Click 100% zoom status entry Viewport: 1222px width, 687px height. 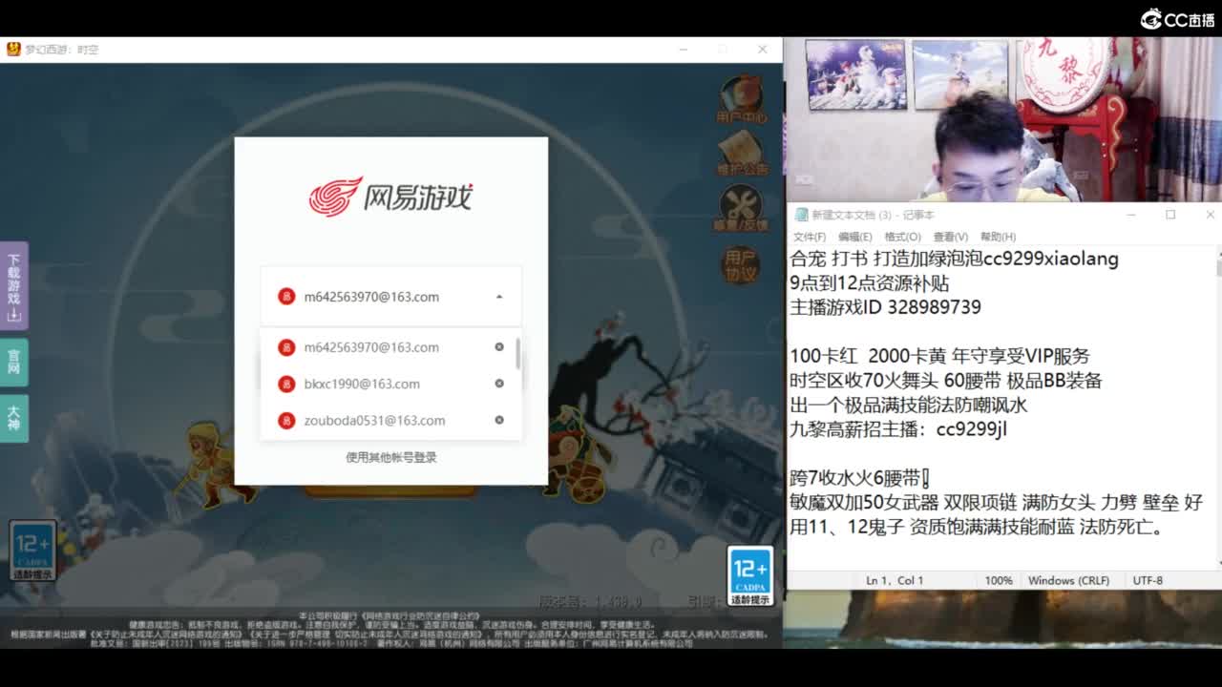[x=999, y=580]
